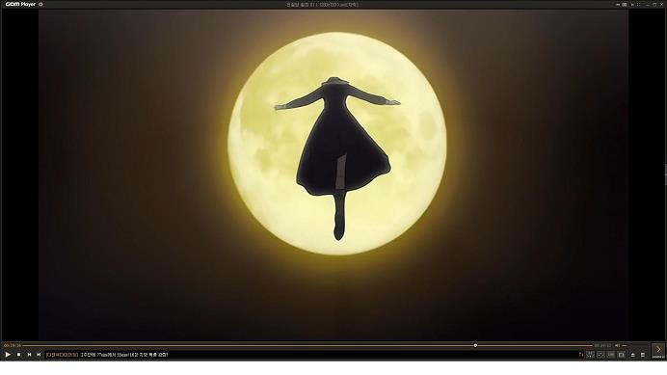Toggle fullscreen icon in title bar
This screenshot has width=667, height=375.
tap(638, 4)
